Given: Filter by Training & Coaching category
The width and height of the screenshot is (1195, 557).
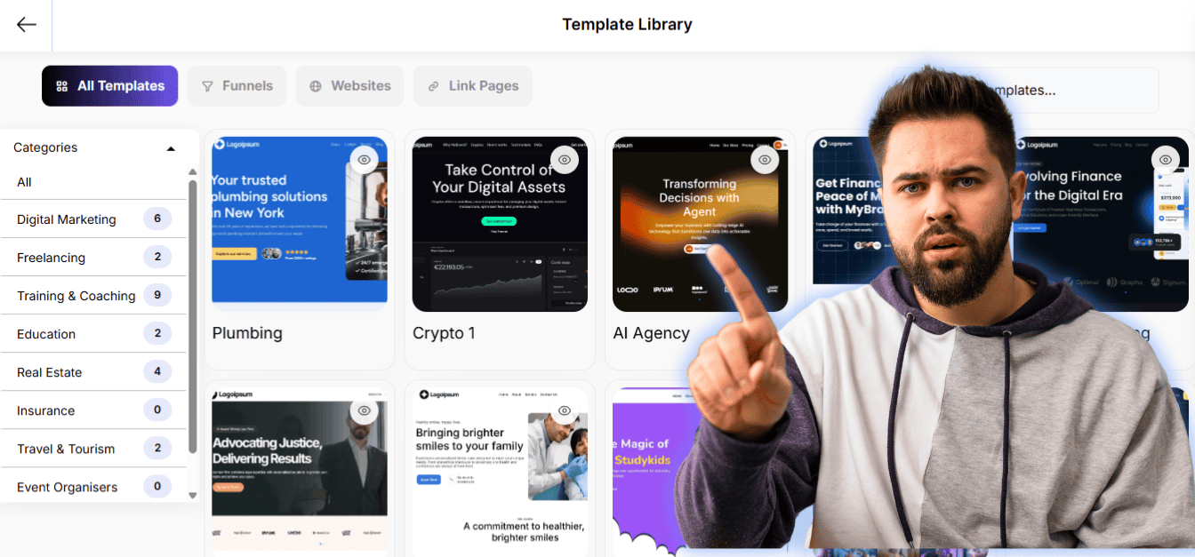Looking at the screenshot, I should [x=93, y=296].
